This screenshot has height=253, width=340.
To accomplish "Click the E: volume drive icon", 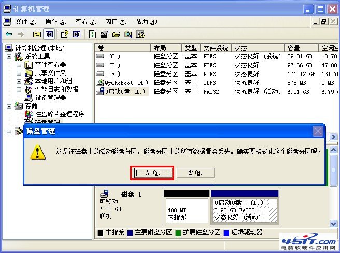I will (x=100, y=74).
